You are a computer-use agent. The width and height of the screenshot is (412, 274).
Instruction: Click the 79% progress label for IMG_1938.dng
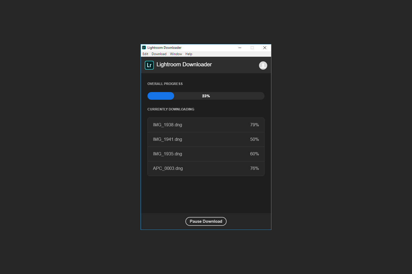click(254, 125)
